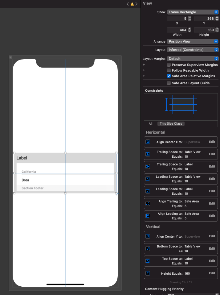Click the Y position field showing 368
Image resolution: width=220 pixels, height=295 pixels.
pyautogui.click(x=204, y=19)
